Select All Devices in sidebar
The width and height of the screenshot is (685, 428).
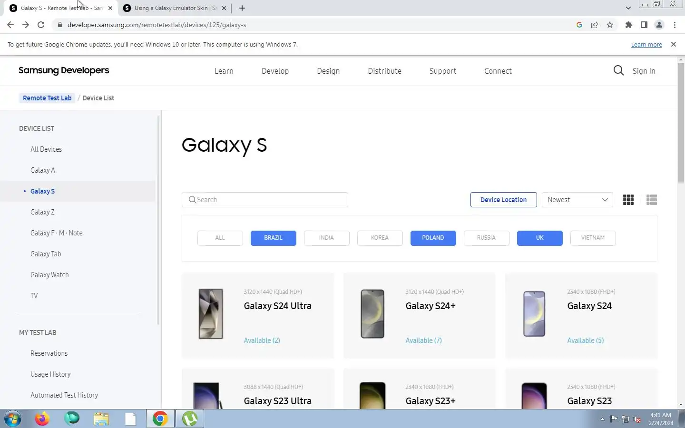(46, 149)
